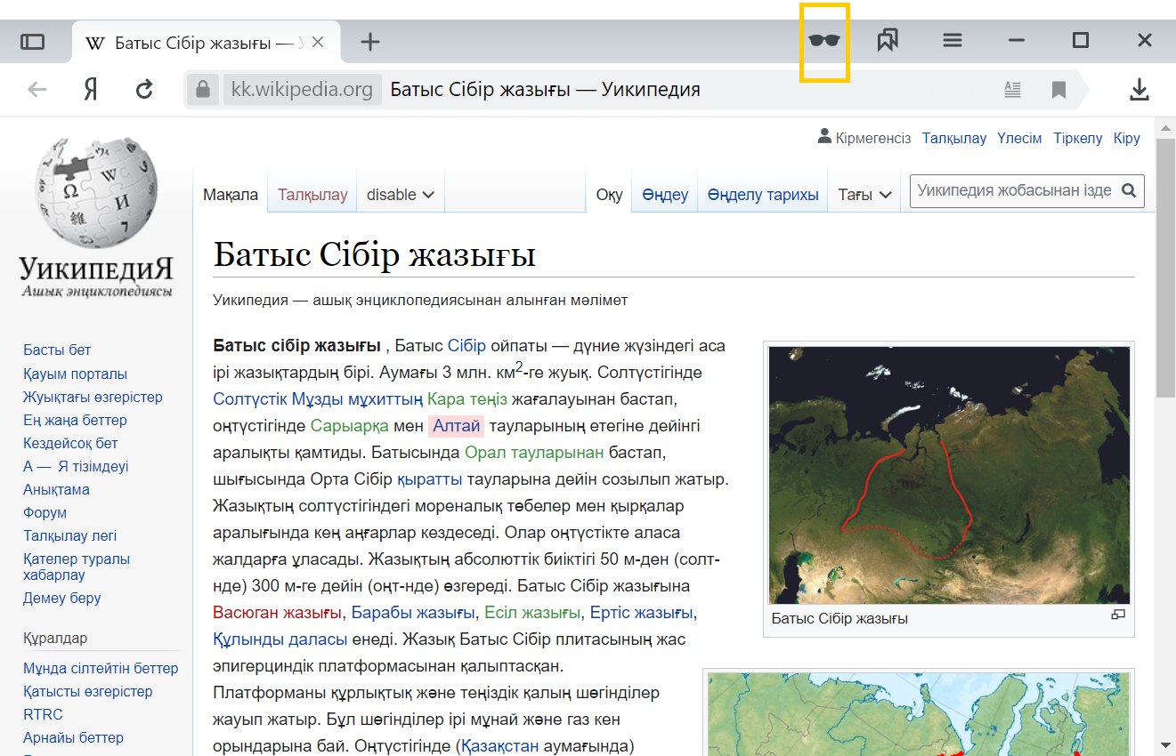The height and width of the screenshot is (756, 1176).
Task: Follow the Құлынды даласы link
Action: tap(280, 639)
